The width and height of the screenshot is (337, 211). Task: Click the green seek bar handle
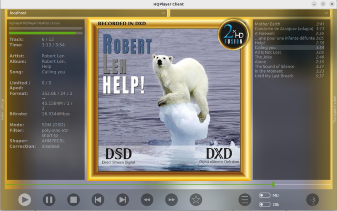tap(273, 184)
